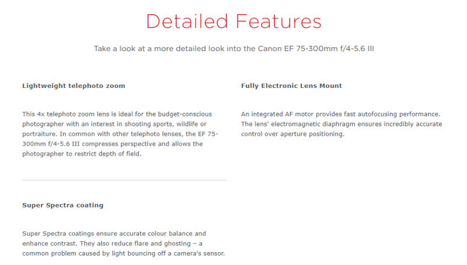Click the line starting 'photographer with an interest'
Screen dimensions: 467x265
click(114, 124)
